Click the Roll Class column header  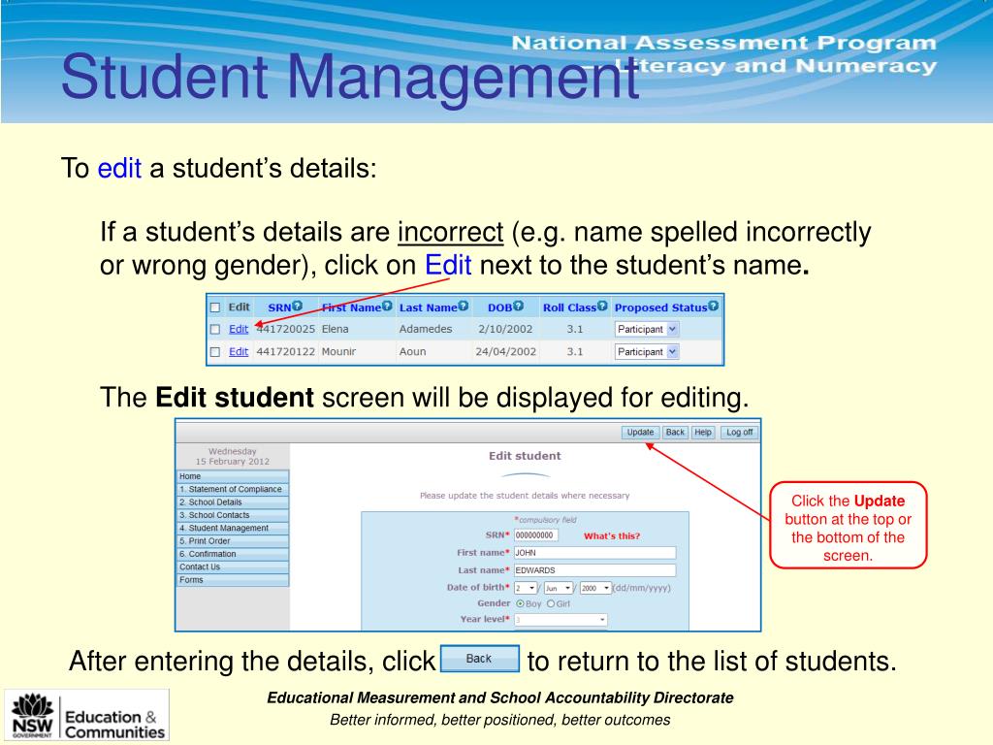click(569, 308)
